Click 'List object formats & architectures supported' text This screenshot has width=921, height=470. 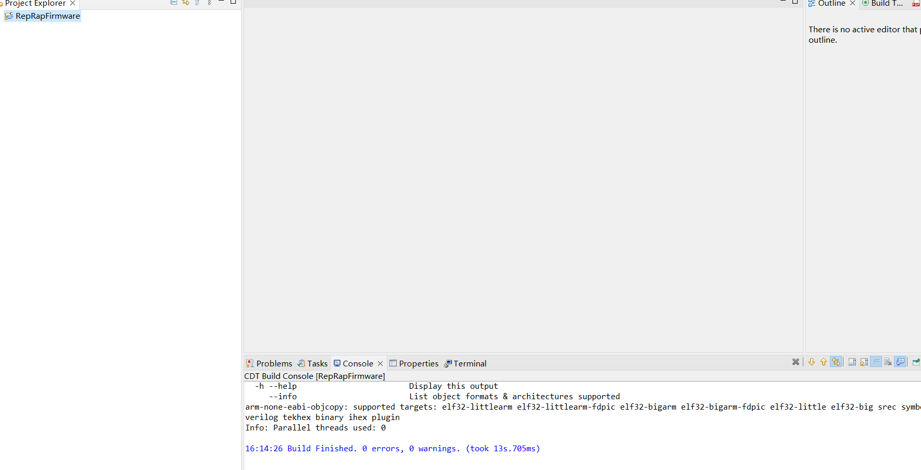pyautogui.click(x=514, y=396)
